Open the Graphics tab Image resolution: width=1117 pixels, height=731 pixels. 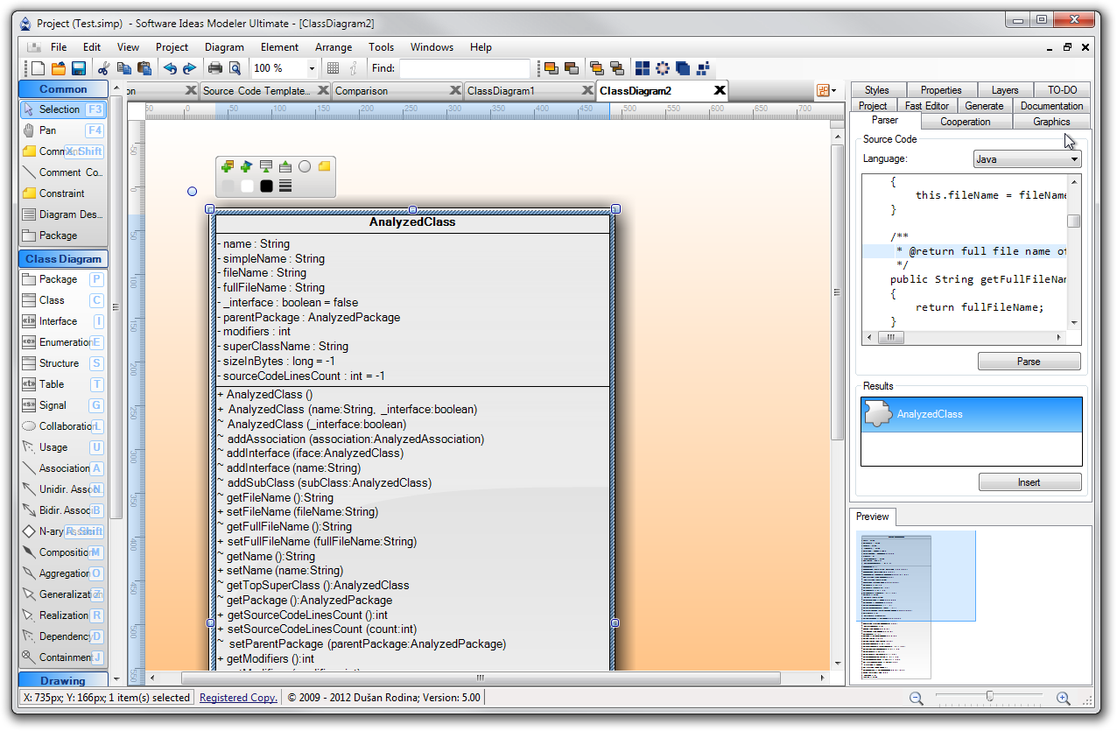[1051, 122]
